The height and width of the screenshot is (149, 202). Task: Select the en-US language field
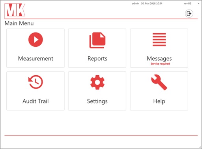coord(188,4)
